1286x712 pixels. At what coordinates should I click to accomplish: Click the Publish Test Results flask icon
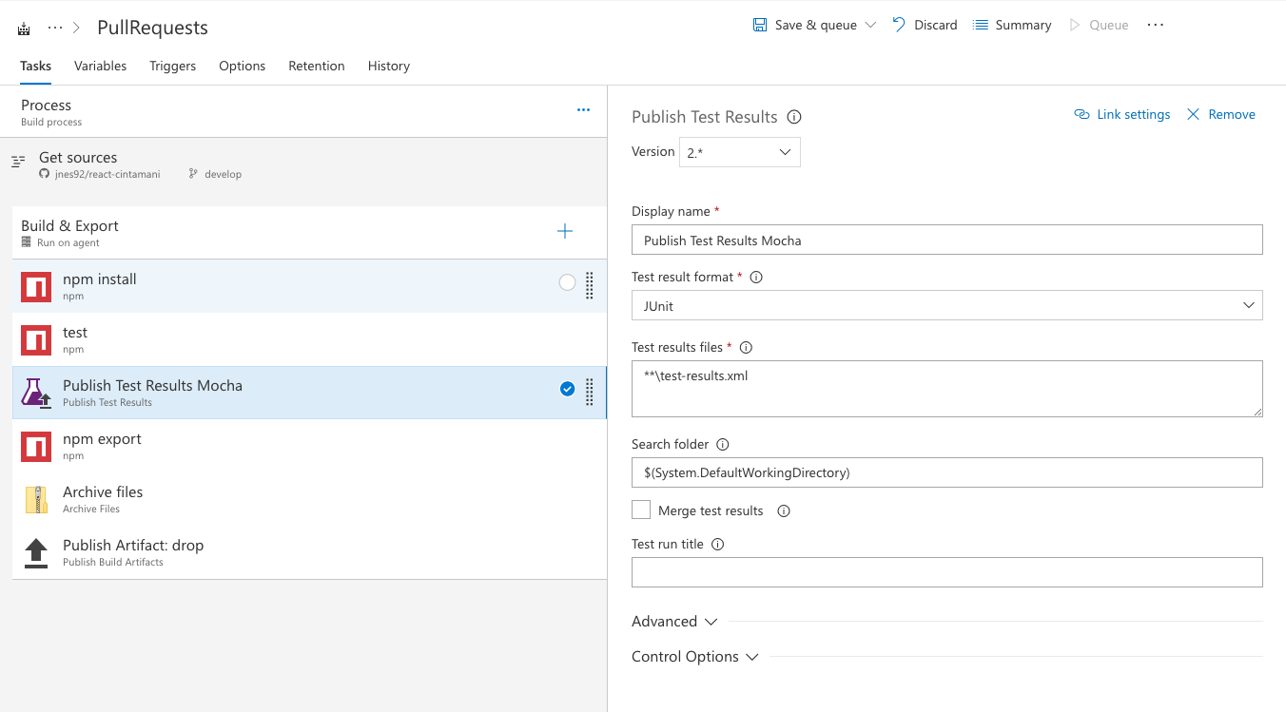(x=35, y=393)
